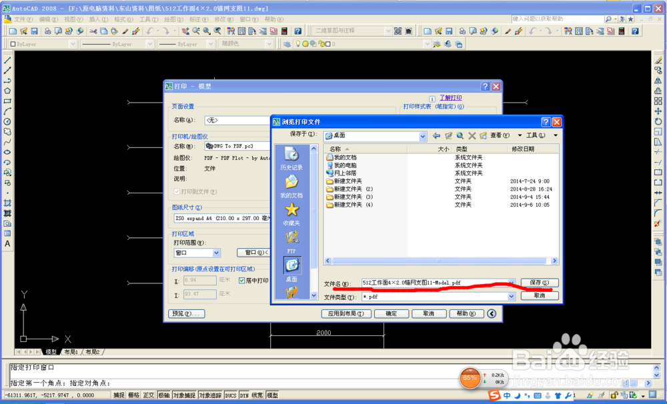Select the Line tool in the Draw toolbar
The height and width of the screenshot is (404, 667).
(x=7, y=61)
